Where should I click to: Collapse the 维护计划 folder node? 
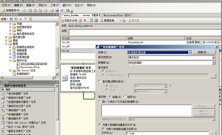coord(10,60)
